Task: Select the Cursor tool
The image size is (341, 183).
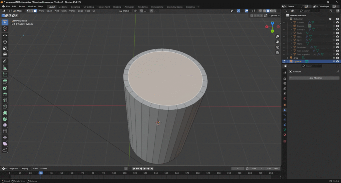Action: pyautogui.click(x=5, y=29)
